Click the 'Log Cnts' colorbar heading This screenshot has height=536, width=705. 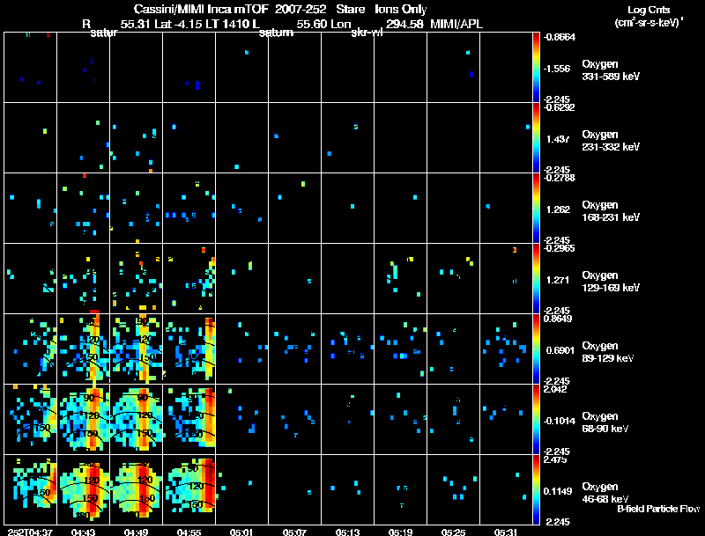649,10
